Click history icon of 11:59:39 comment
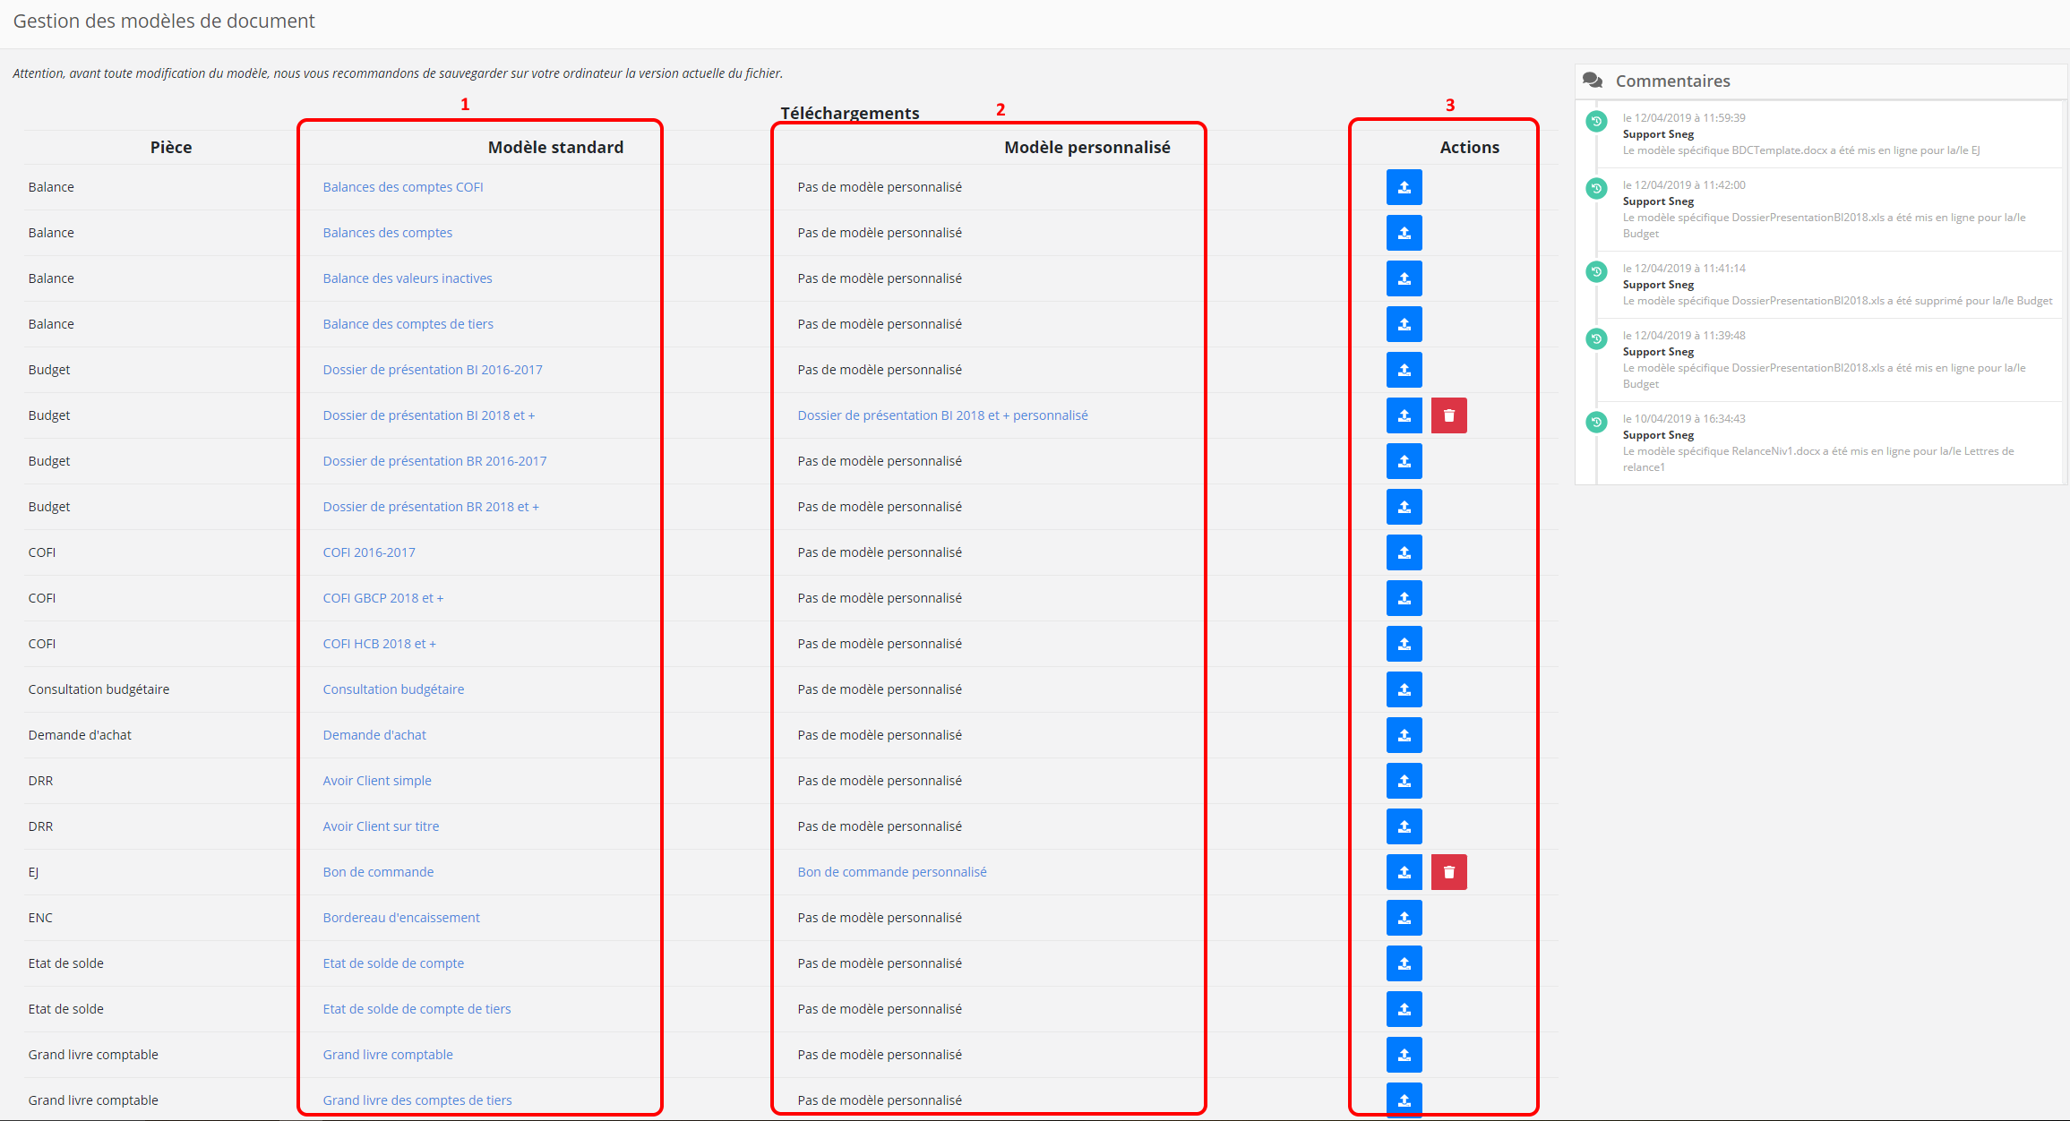This screenshot has width=2070, height=1121. click(1596, 121)
